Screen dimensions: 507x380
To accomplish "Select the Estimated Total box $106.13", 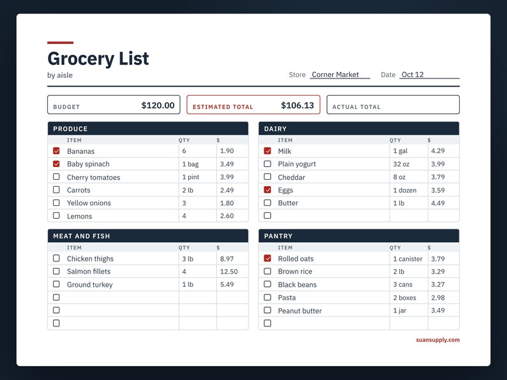I will pyautogui.click(x=253, y=105).
